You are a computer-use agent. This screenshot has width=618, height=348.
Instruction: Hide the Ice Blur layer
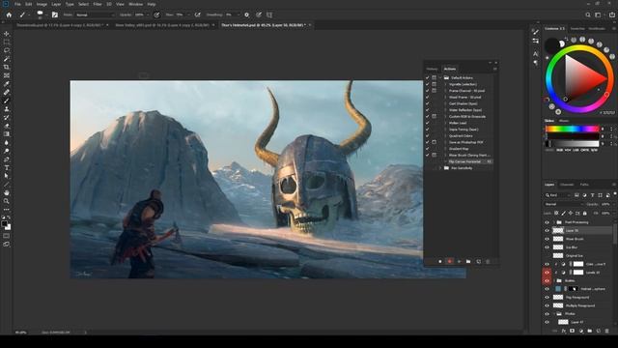tap(548, 247)
